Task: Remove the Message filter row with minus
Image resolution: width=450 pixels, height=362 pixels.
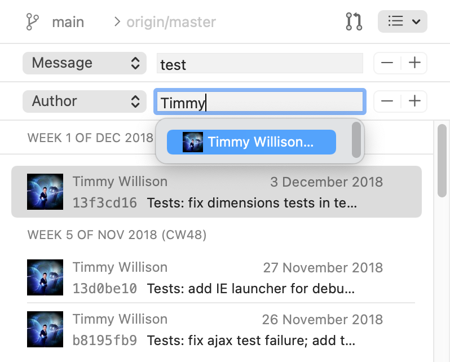Action: [387, 63]
